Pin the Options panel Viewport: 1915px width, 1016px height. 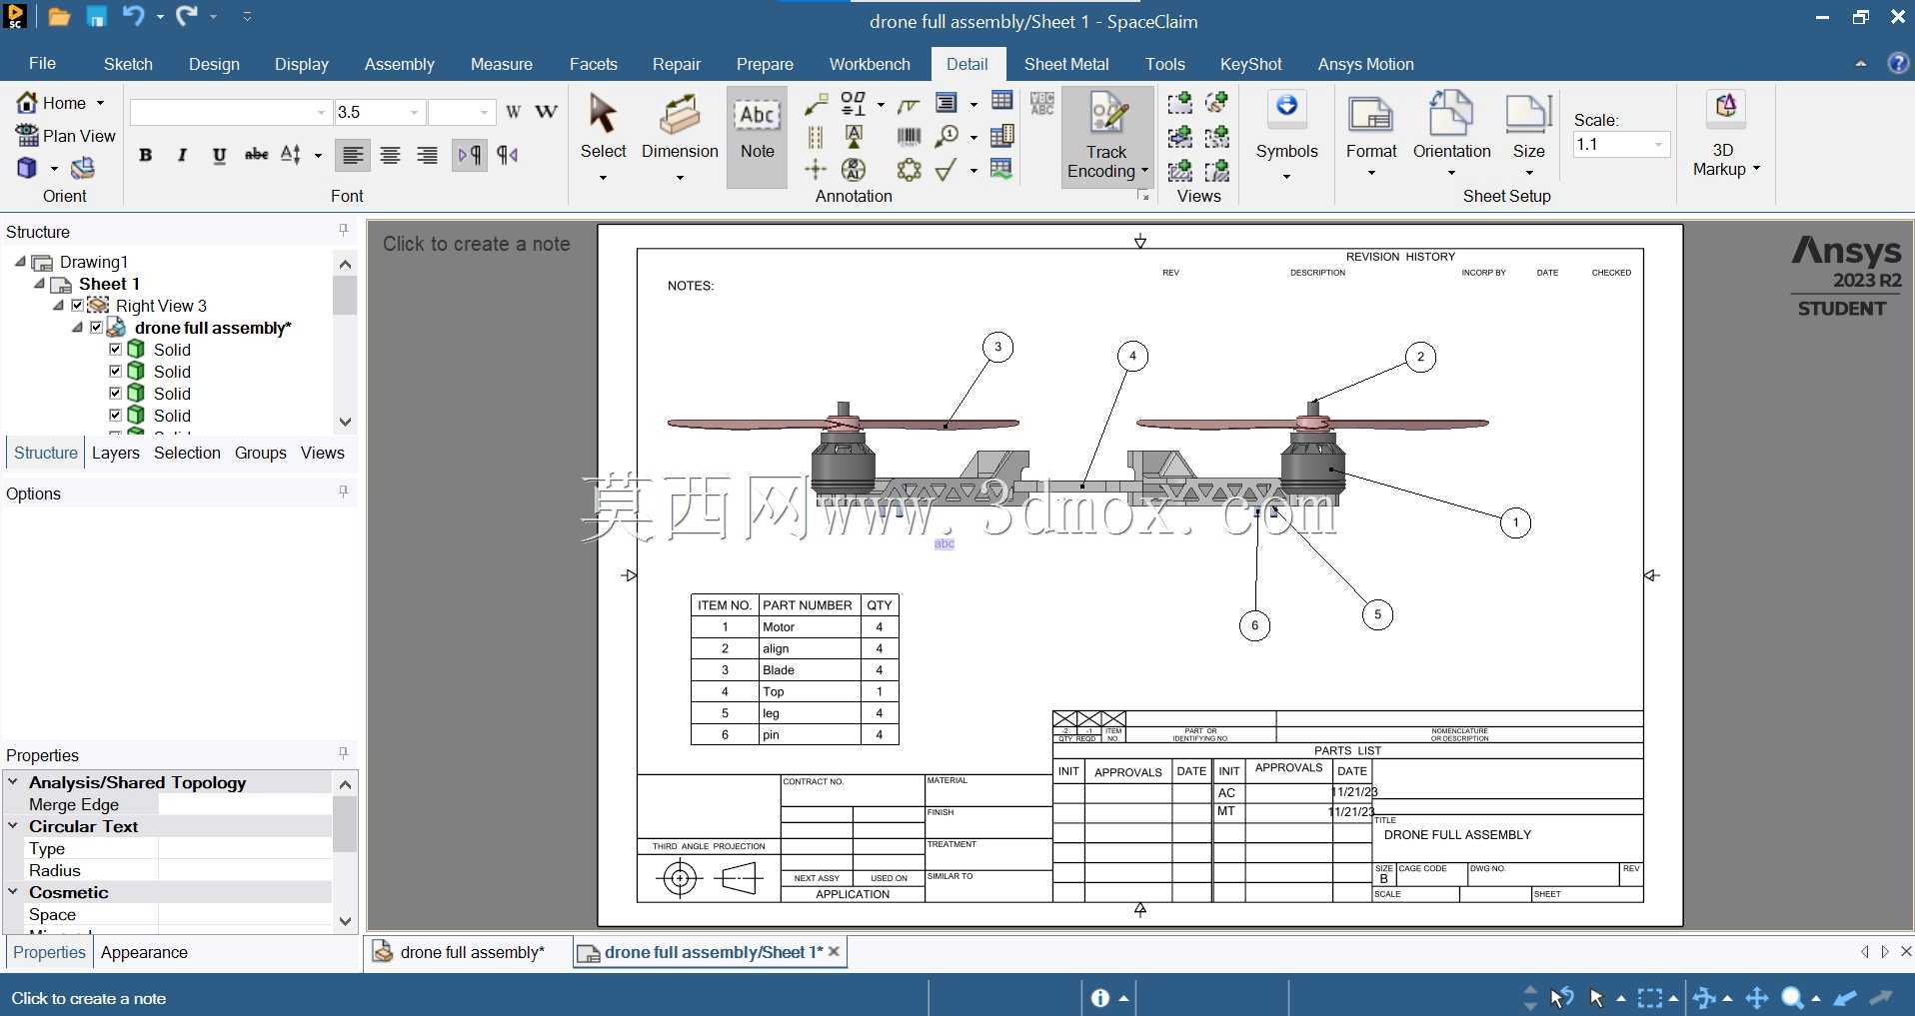[x=343, y=492]
